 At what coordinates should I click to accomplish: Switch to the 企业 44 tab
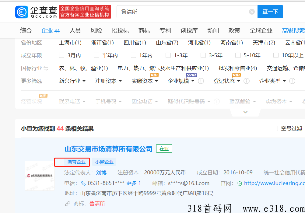pos(51,30)
